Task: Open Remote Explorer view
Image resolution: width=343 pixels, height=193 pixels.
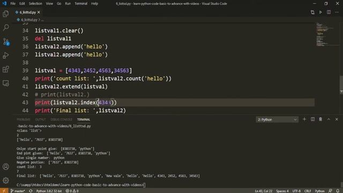Action: click(6, 83)
